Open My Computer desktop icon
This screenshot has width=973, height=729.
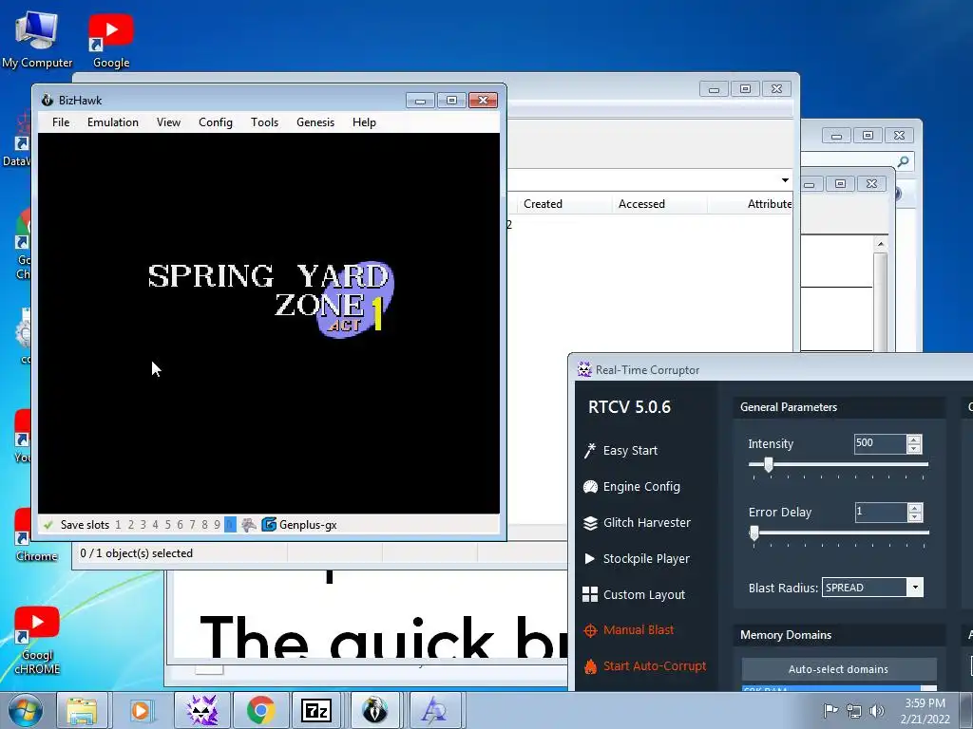tap(37, 39)
